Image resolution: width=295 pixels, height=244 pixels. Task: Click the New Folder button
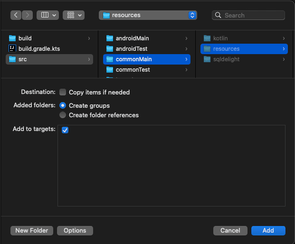click(32, 231)
